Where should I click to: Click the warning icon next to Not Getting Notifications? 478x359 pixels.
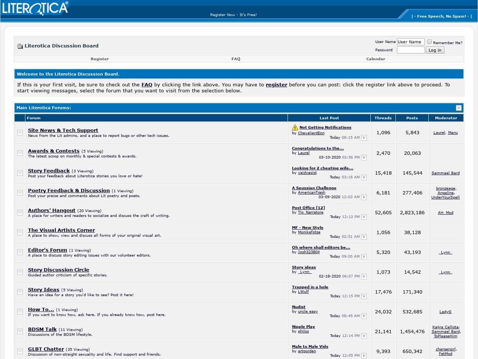[295, 128]
